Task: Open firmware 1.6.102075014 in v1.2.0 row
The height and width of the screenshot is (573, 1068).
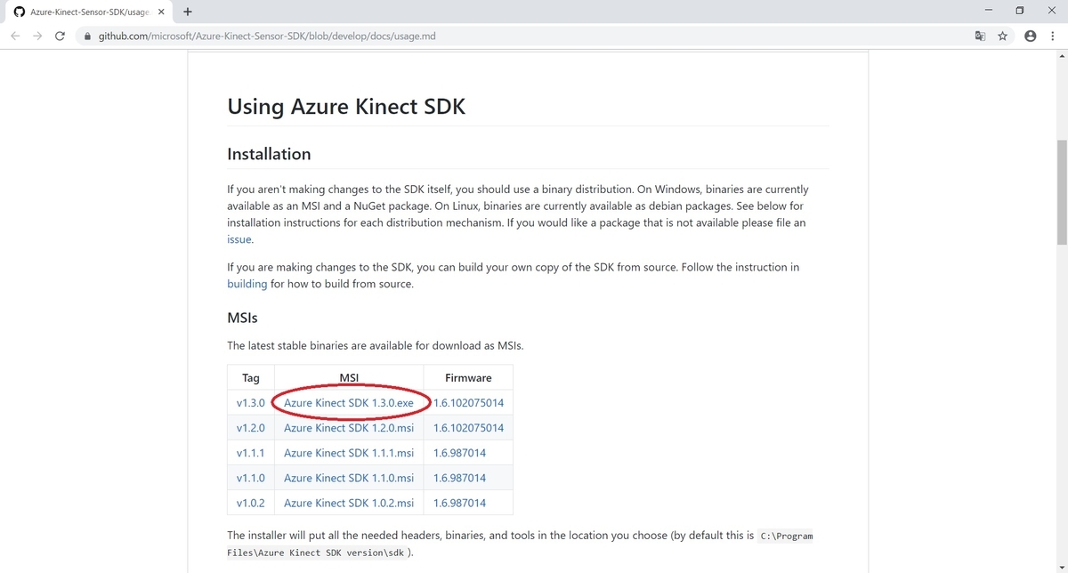Action: [468, 428]
